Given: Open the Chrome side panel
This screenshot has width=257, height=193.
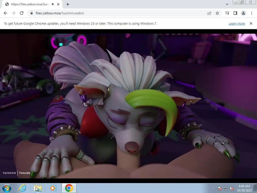Looking at the screenshot, I should click(x=235, y=13).
